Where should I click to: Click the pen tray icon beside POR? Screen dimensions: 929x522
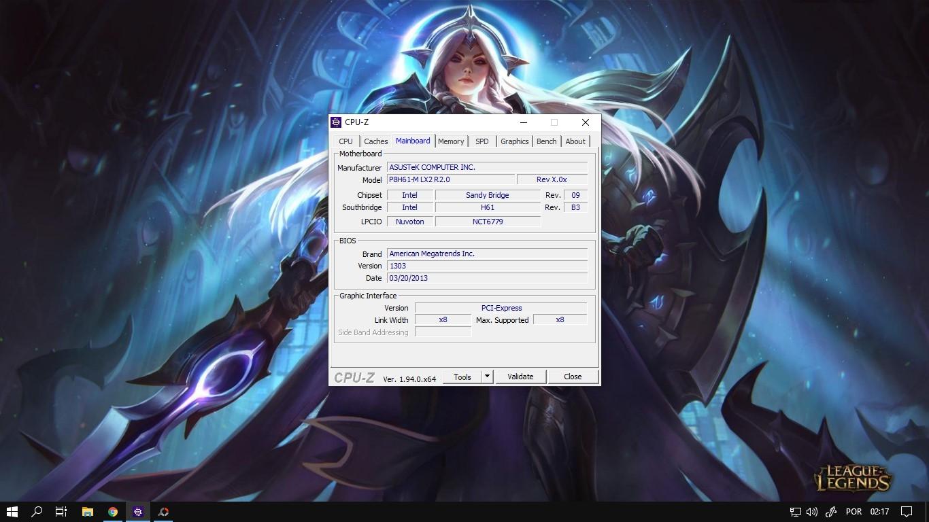830,512
